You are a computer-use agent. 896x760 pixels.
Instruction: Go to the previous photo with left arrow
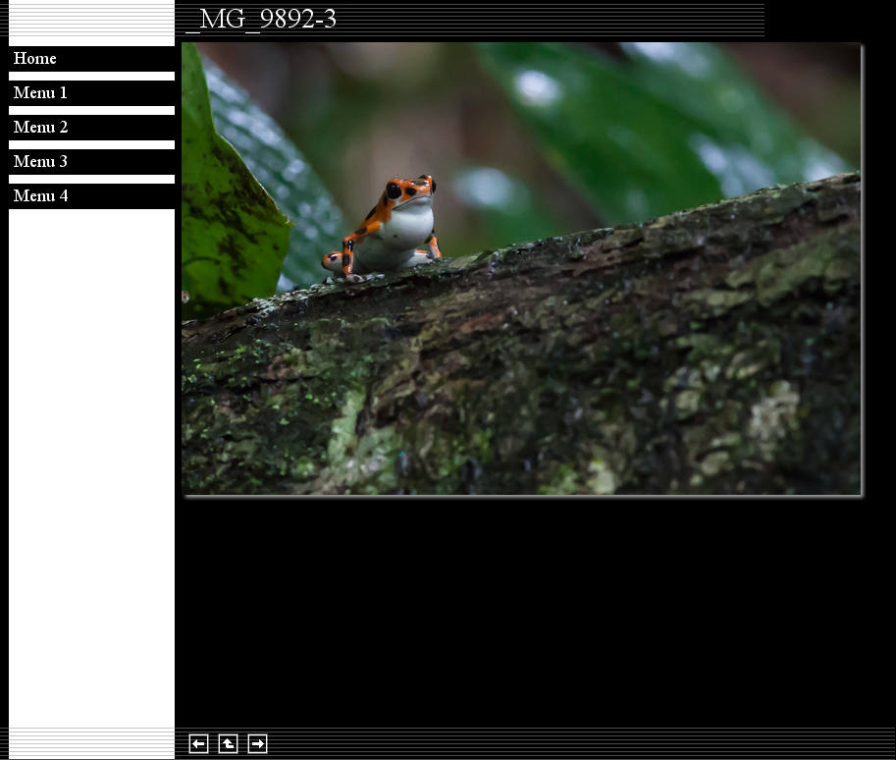(x=198, y=744)
